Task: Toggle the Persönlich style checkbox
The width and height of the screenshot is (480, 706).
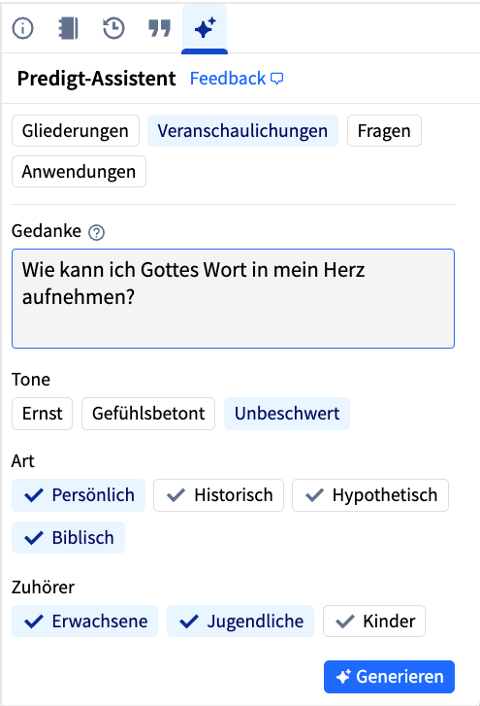Action: click(79, 495)
